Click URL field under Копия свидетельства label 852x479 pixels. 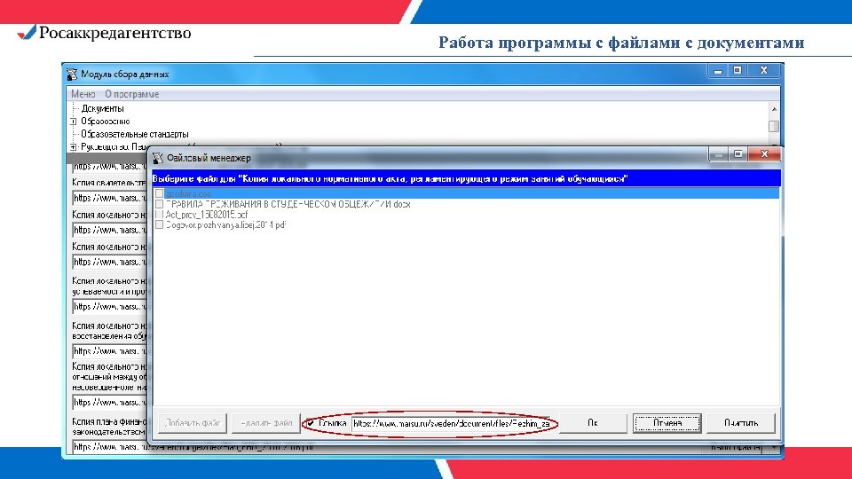coord(110,198)
